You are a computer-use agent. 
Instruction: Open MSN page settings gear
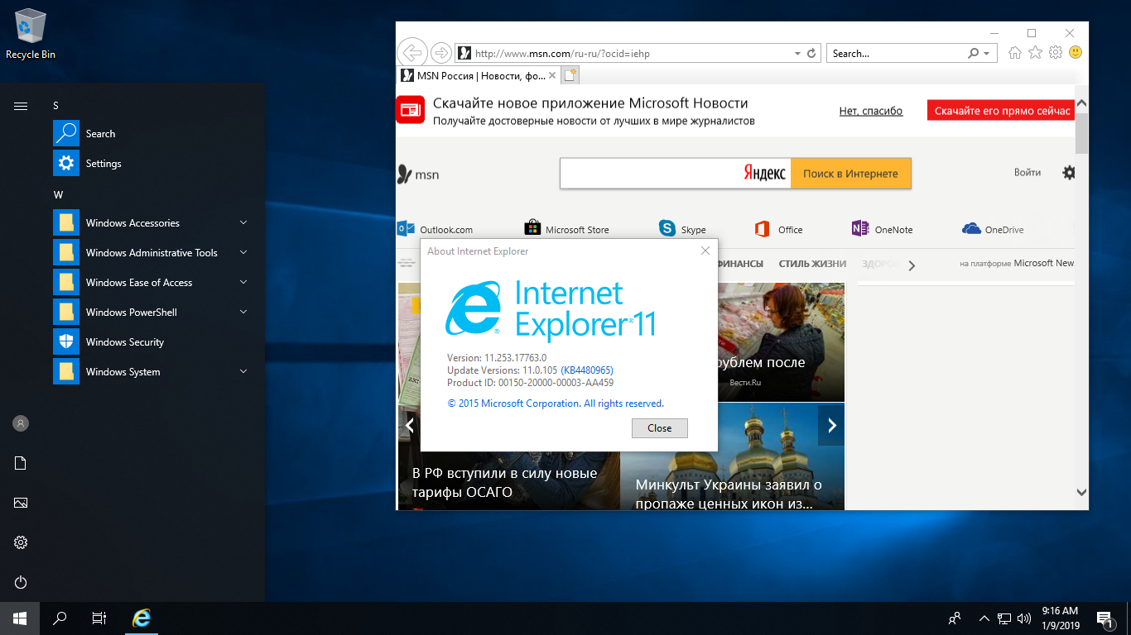click(x=1069, y=173)
